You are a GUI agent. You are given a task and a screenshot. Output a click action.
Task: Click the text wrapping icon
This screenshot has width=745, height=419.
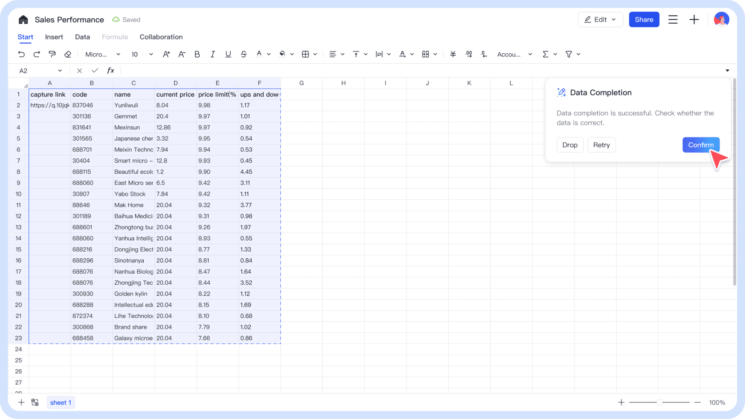point(379,54)
